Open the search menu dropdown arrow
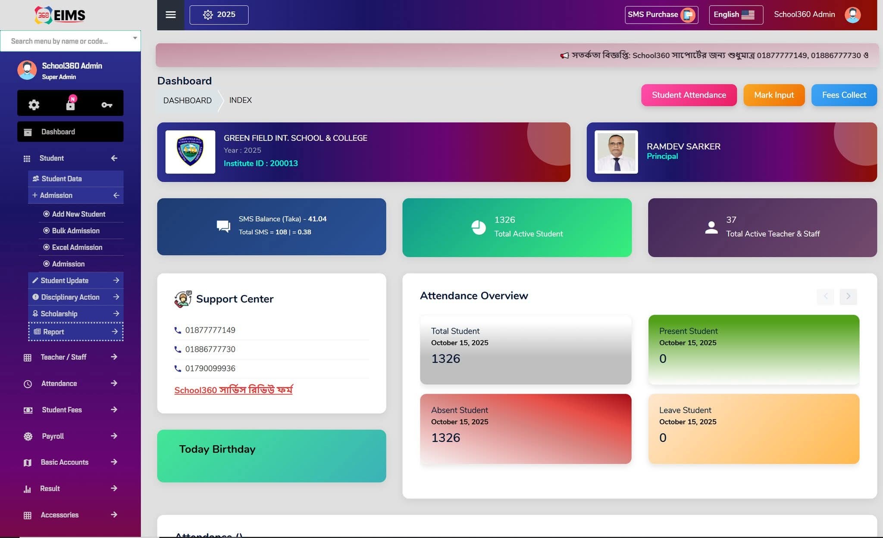Image resolution: width=883 pixels, height=538 pixels. pos(135,38)
